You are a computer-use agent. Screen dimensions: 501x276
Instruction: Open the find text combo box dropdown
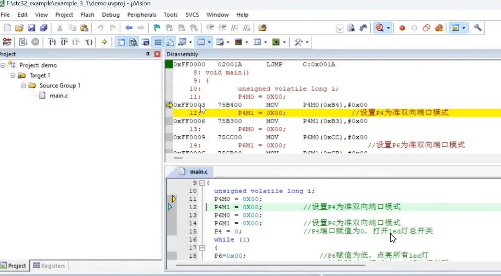tap(339, 29)
